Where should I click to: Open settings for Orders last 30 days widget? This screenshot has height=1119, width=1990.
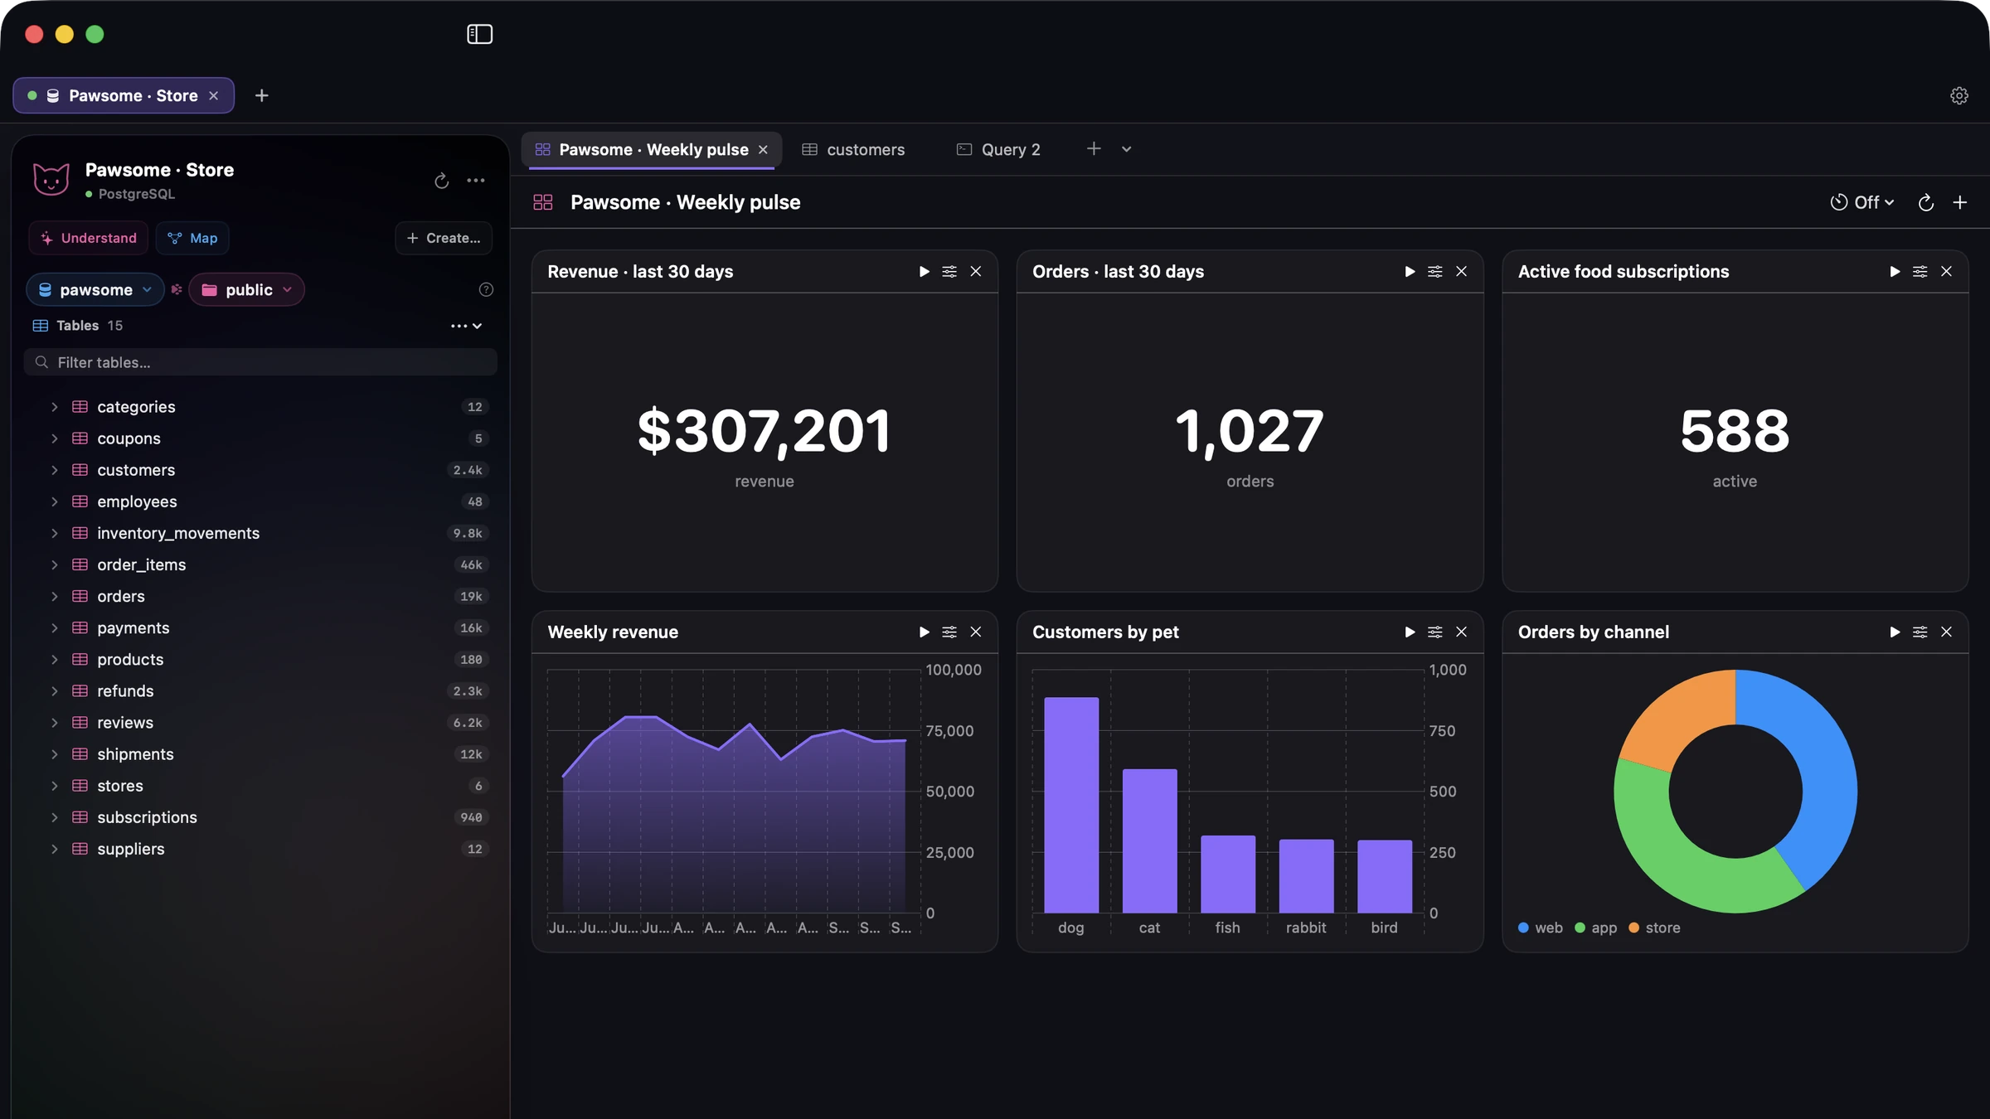(1435, 271)
